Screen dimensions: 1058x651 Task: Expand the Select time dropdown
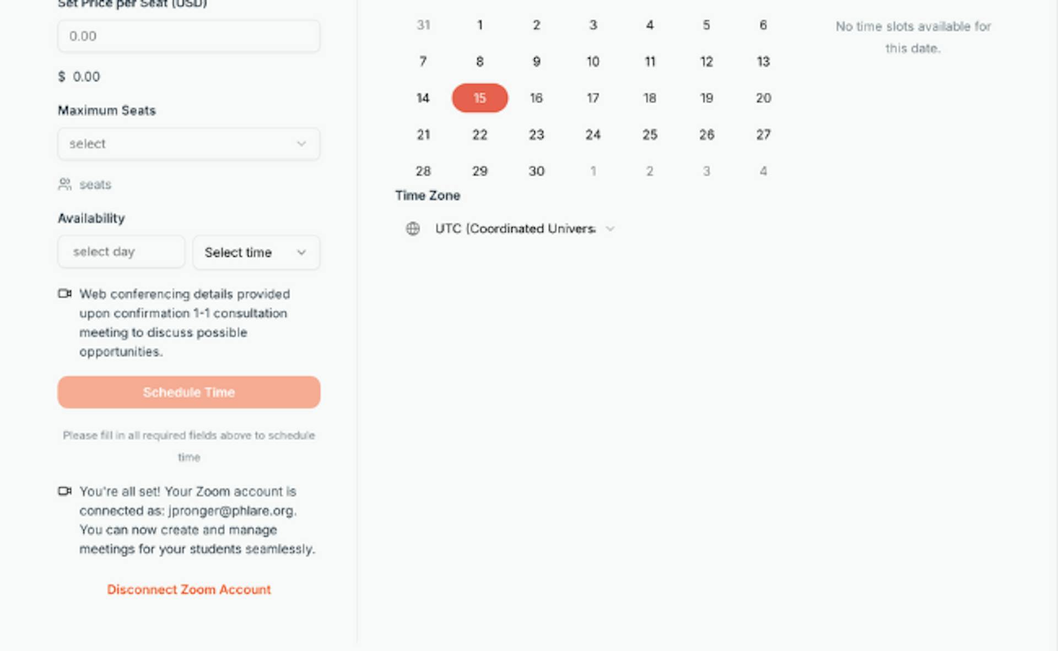tap(256, 252)
